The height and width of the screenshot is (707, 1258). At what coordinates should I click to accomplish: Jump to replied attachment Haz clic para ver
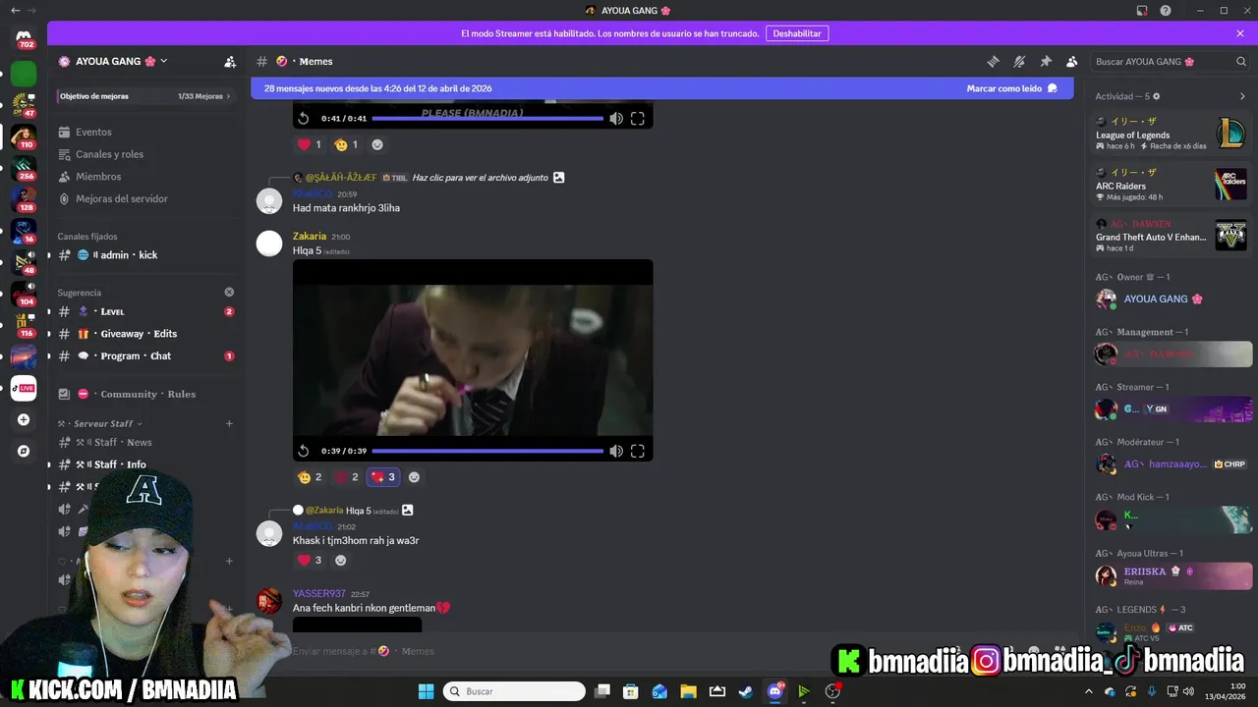481,178
